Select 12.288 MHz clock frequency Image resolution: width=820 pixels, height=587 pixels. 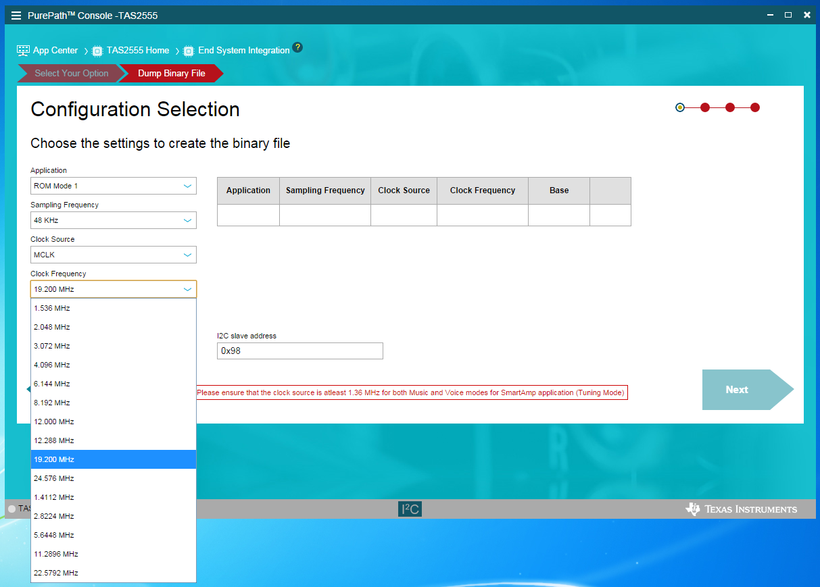(114, 440)
